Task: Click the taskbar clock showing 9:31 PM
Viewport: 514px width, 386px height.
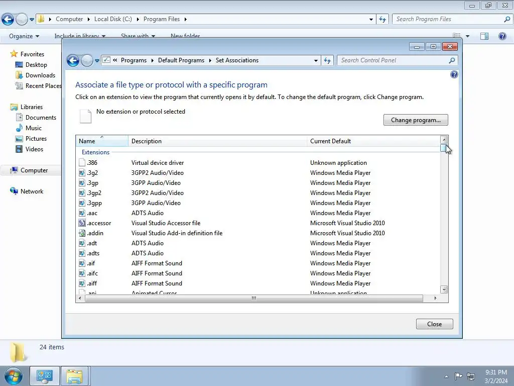Action: 496,376
